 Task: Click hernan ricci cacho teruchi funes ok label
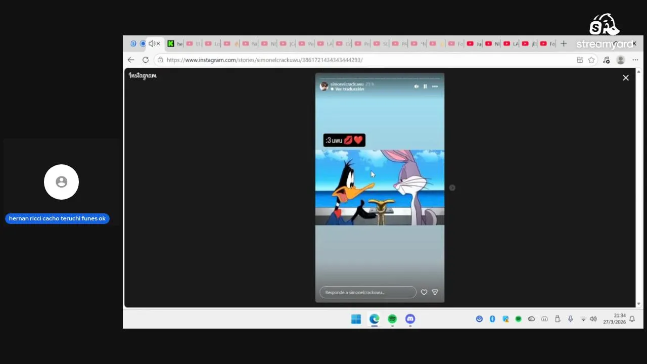tap(57, 218)
